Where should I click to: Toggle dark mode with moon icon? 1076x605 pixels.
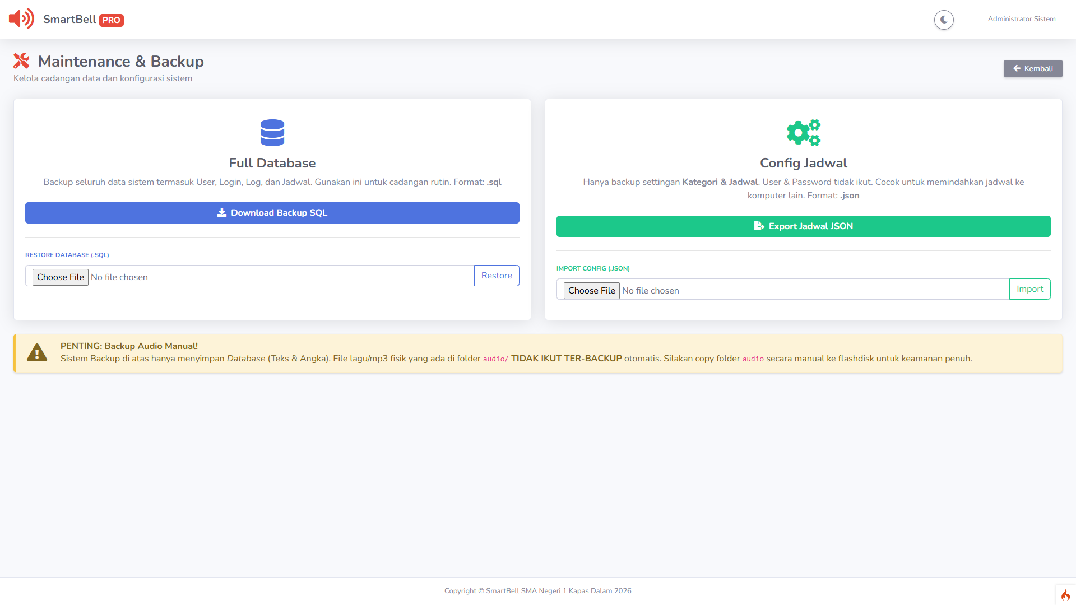point(944,20)
